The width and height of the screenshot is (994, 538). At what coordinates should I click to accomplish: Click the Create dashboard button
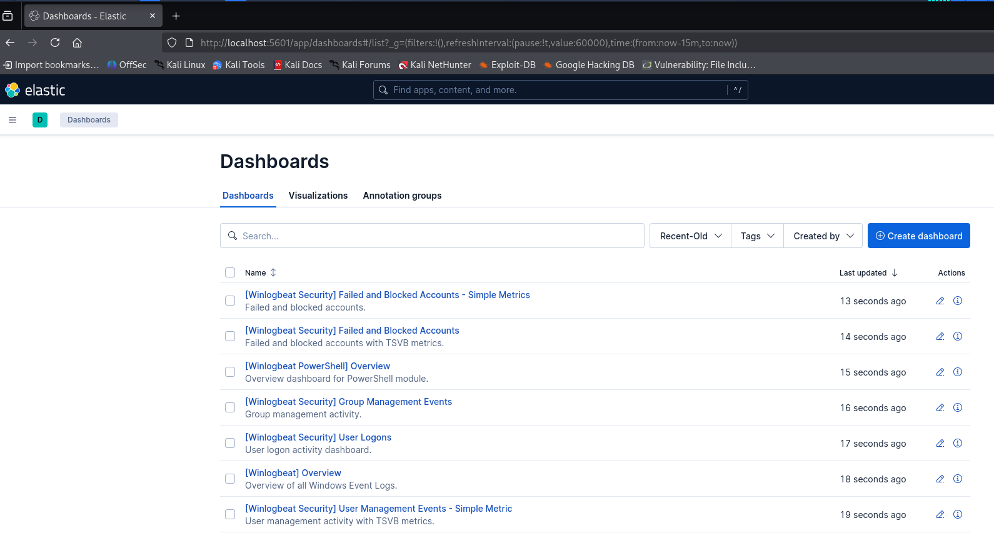coord(918,236)
